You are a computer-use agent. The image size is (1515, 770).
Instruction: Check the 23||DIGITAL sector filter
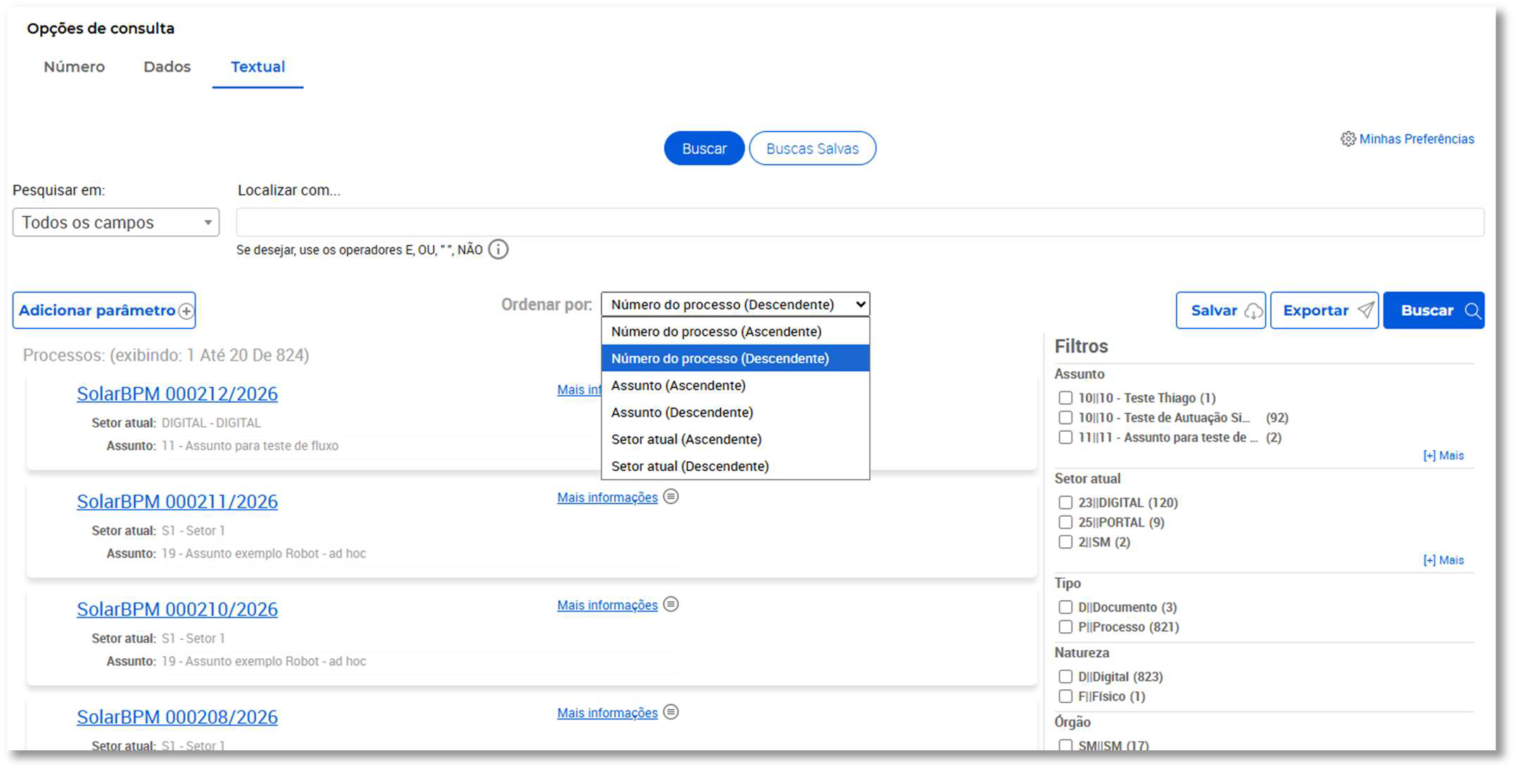tap(1065, 503)
